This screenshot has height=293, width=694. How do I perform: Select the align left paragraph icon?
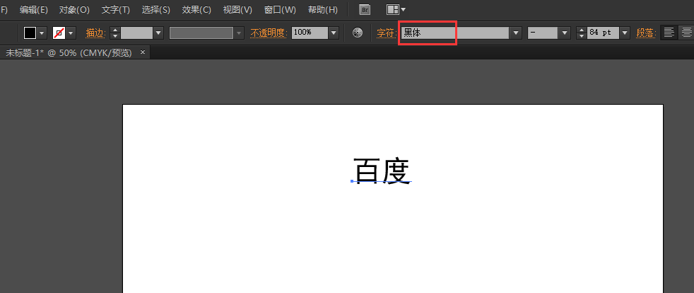[x=669, y=33]
